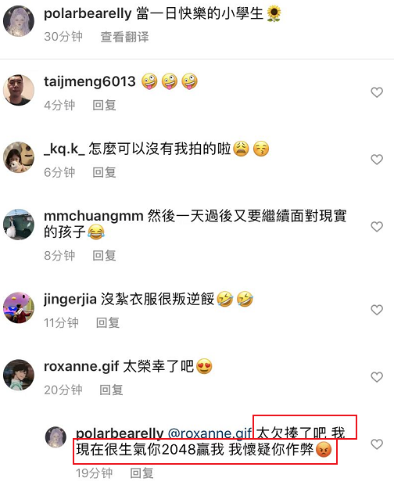394x496 pixels.
Task: Reply to taijmeng6013 via 回复
Action: point(104,106)
